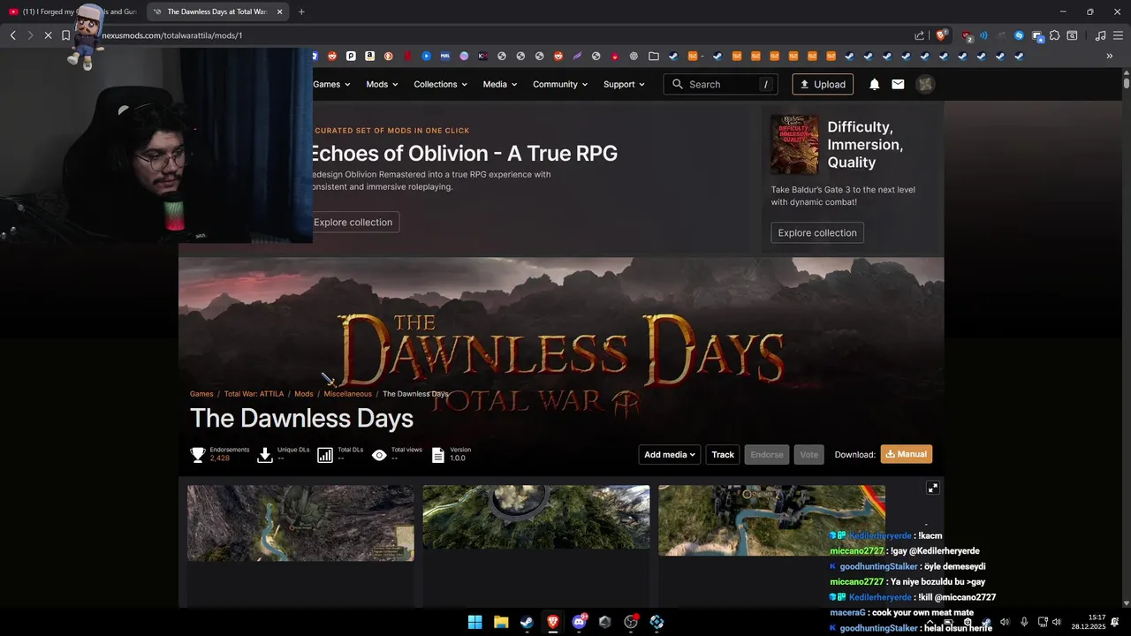Go to Games breadcrumb link
1131x636 pixels.
(201, 394)
